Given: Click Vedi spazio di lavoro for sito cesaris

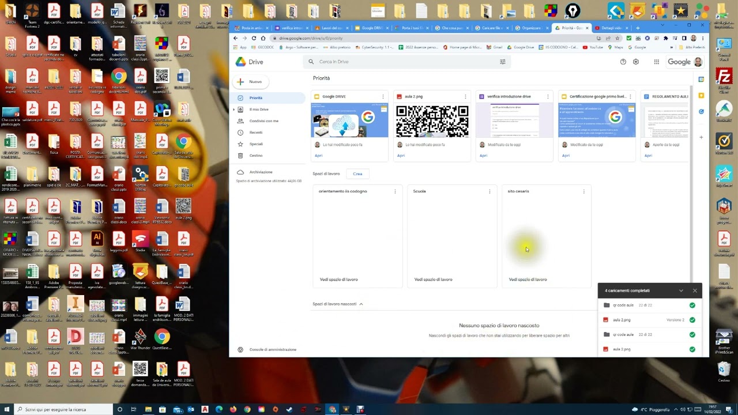Looking at the screenshot, I should [528, 280].
